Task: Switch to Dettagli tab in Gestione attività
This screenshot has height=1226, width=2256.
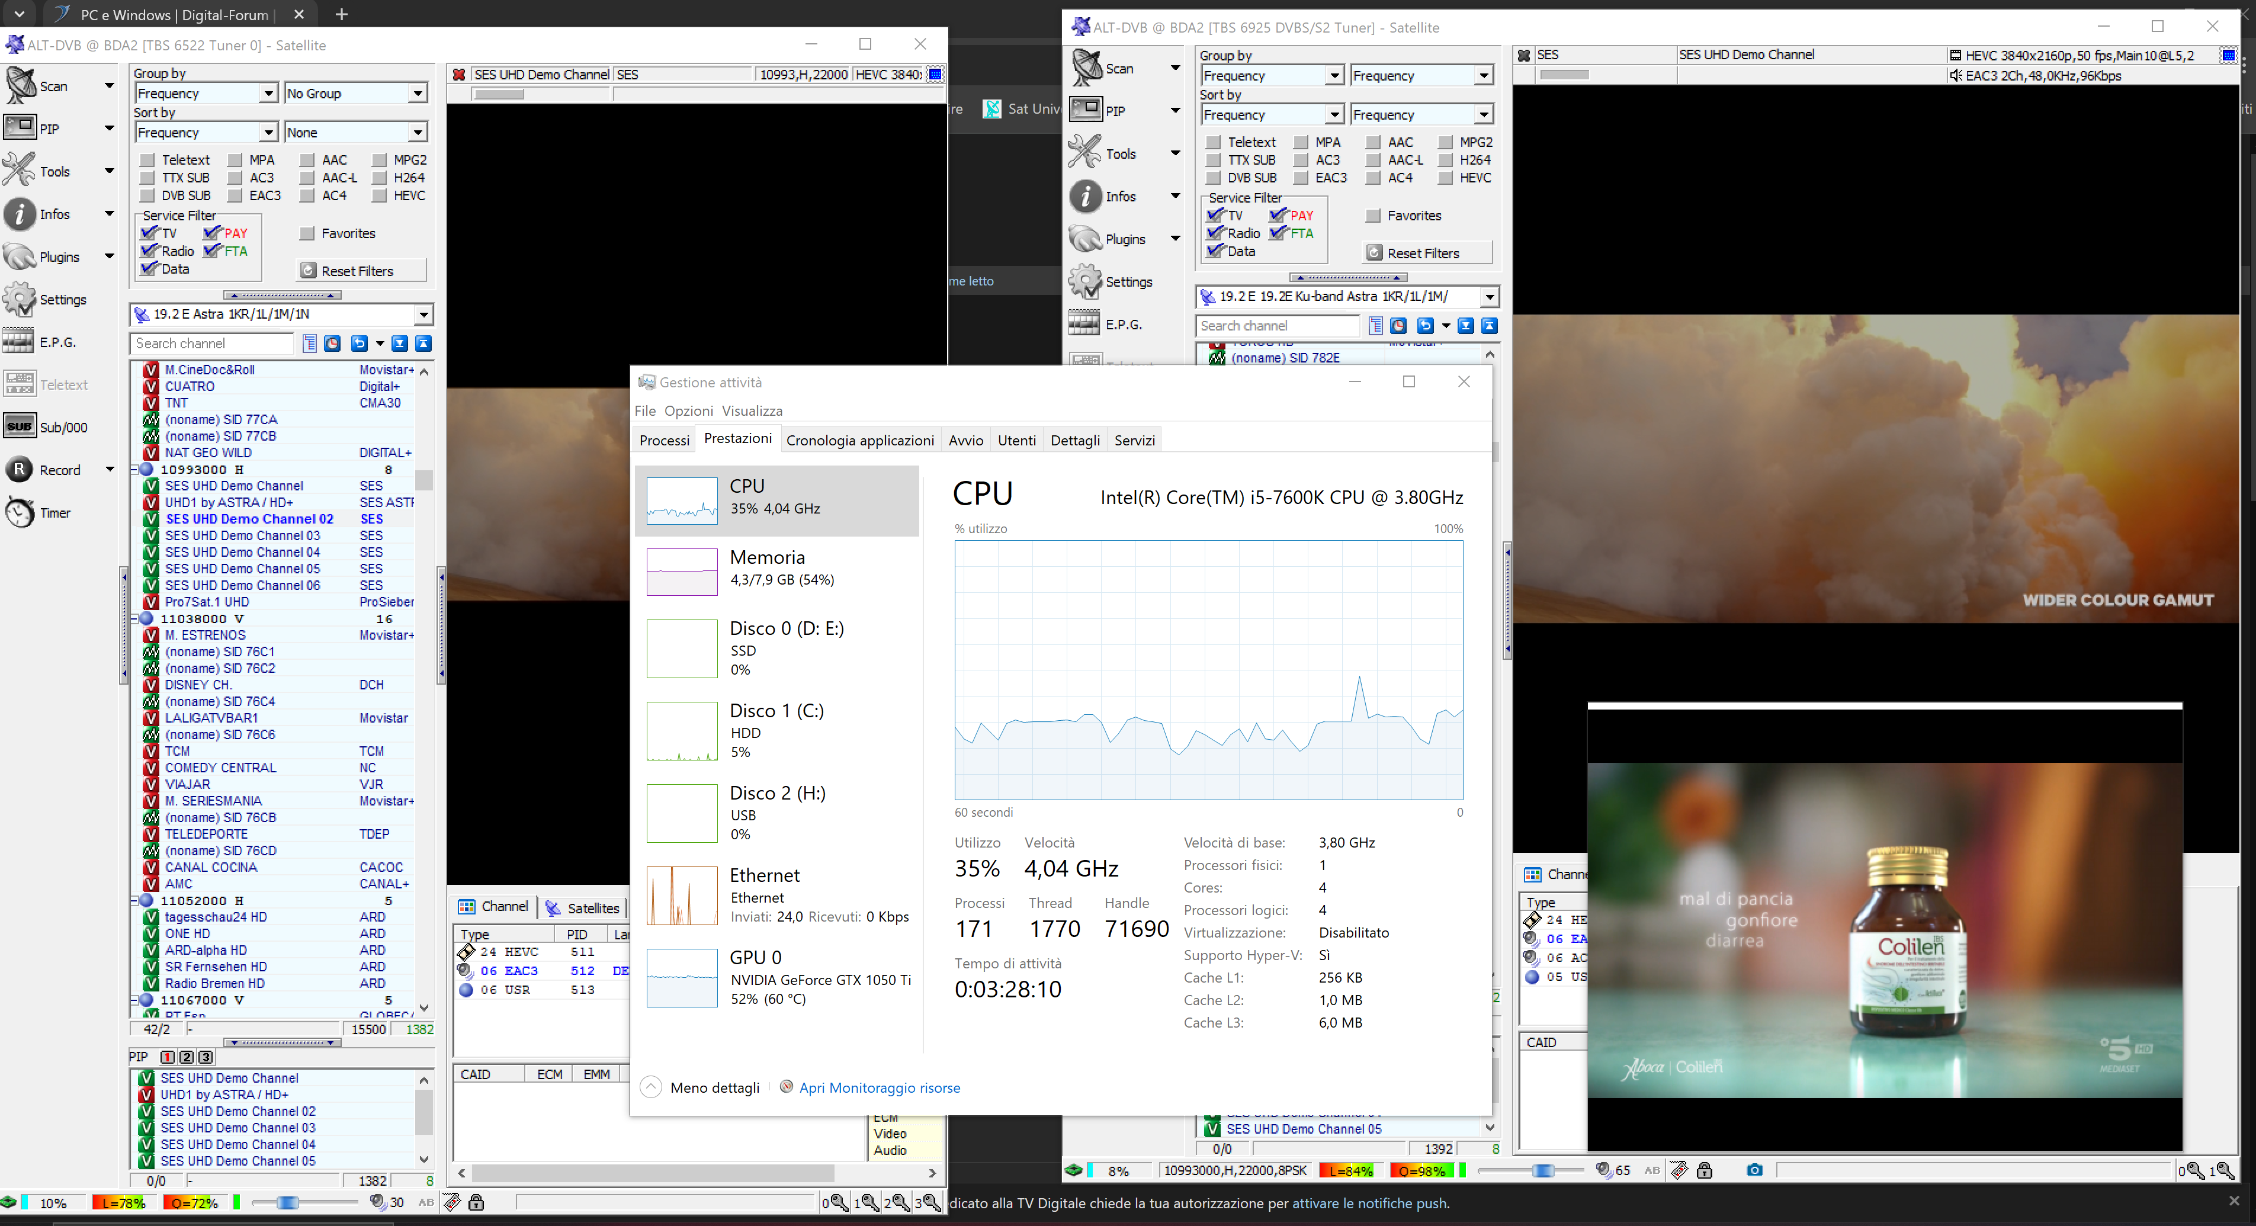Action: 1074,441
